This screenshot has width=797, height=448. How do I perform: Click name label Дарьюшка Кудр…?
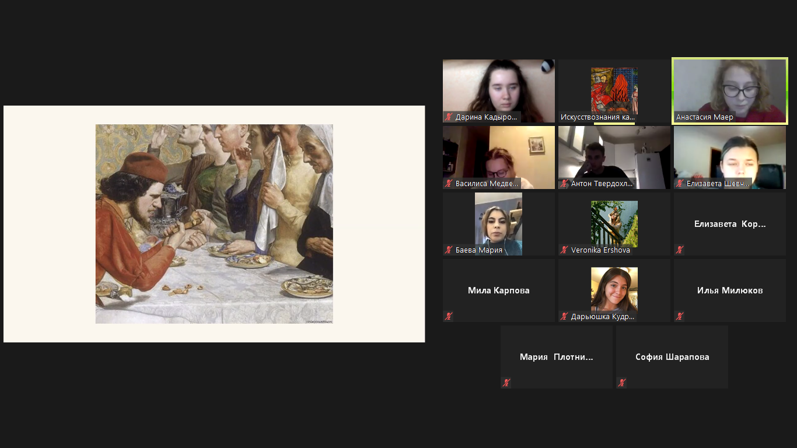[x=602, y=316]
